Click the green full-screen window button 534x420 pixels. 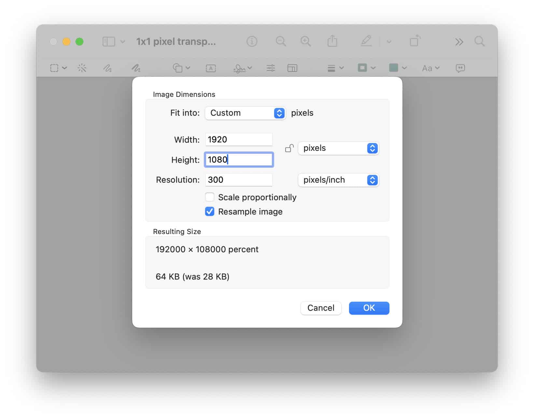point(79,42)
